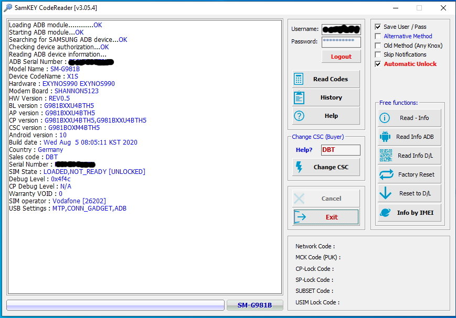Click the progress bar at the bottom

(x=115, y=305)
